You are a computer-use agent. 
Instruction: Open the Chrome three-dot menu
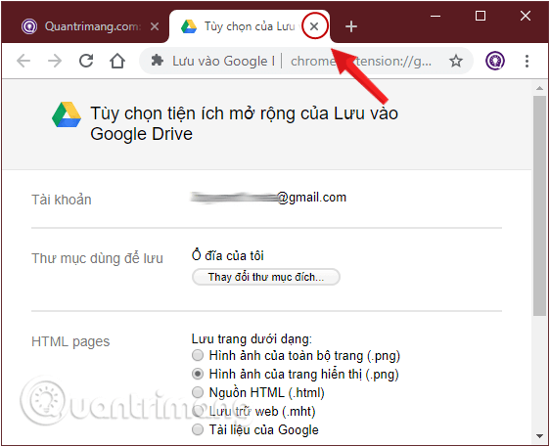[x=527, y=61]
